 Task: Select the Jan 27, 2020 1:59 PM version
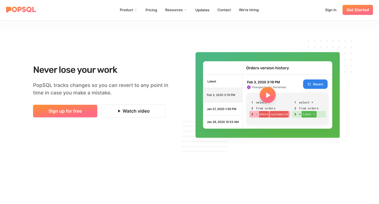pyautogui.click(x=223, y=109)
